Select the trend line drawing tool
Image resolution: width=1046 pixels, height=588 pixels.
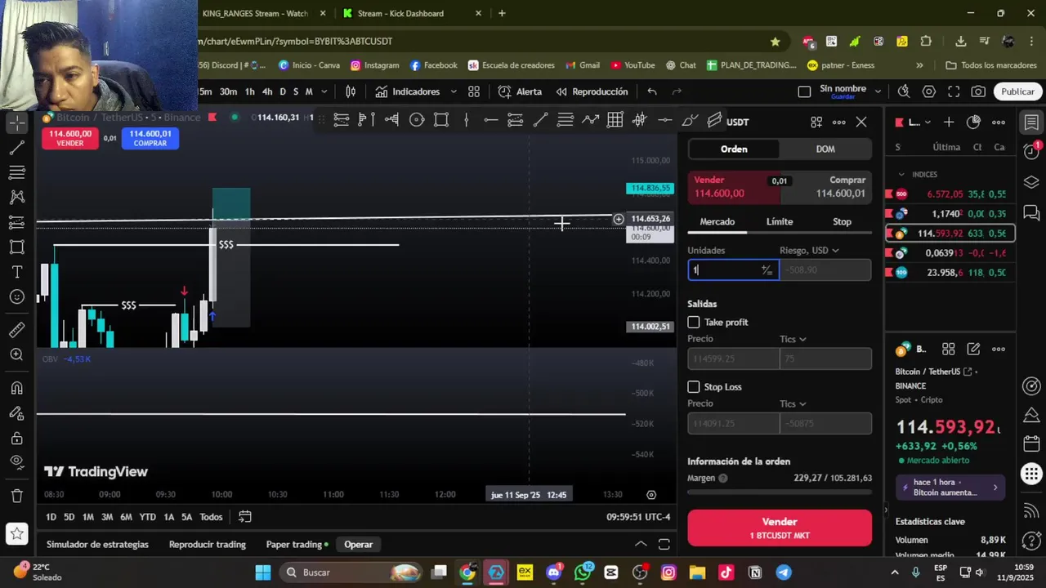click(x=16, y=148)
